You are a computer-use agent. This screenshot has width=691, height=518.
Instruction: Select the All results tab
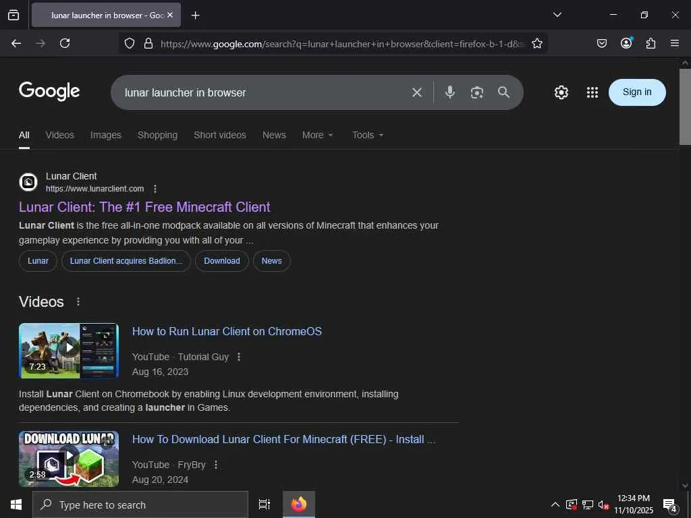coord(24,135)
